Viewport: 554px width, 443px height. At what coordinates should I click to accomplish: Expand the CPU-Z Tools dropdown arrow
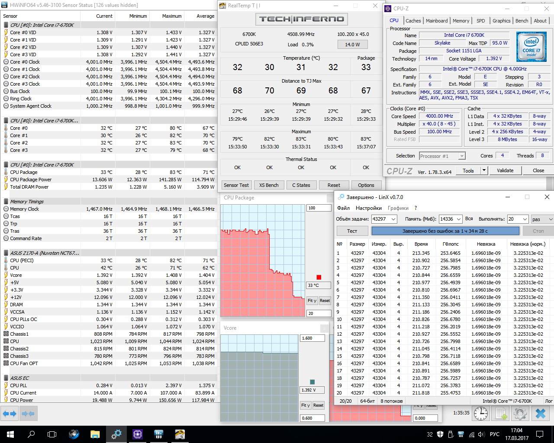tap(484, 170)
